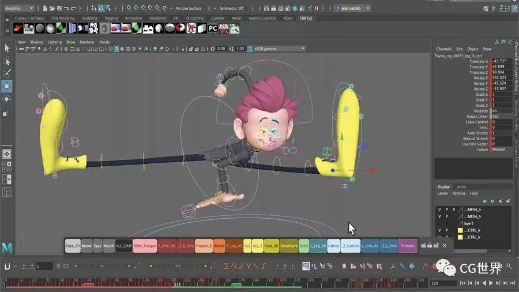This screenshot has width=519, height=292.
Task: Toggle the wireframe cube icon in viewport toolbar
Action: 111,48
